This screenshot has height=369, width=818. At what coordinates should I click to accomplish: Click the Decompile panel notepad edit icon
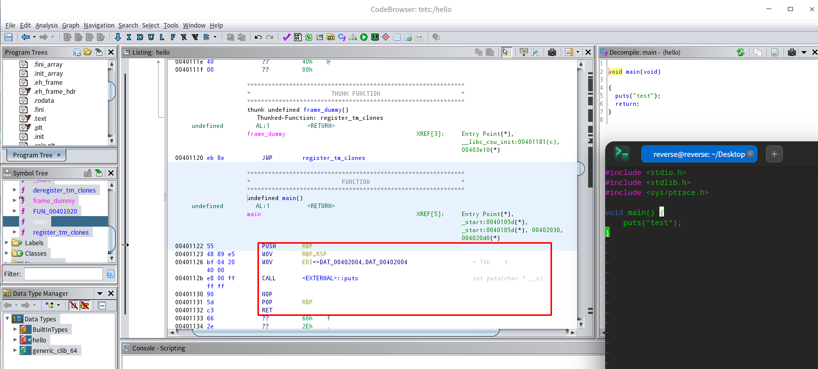775,52
